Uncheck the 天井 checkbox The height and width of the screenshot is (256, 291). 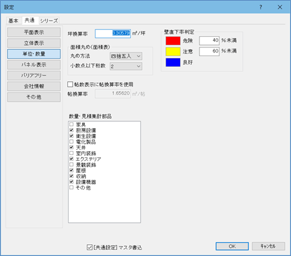pyautogui.click(x=72, y=147)
